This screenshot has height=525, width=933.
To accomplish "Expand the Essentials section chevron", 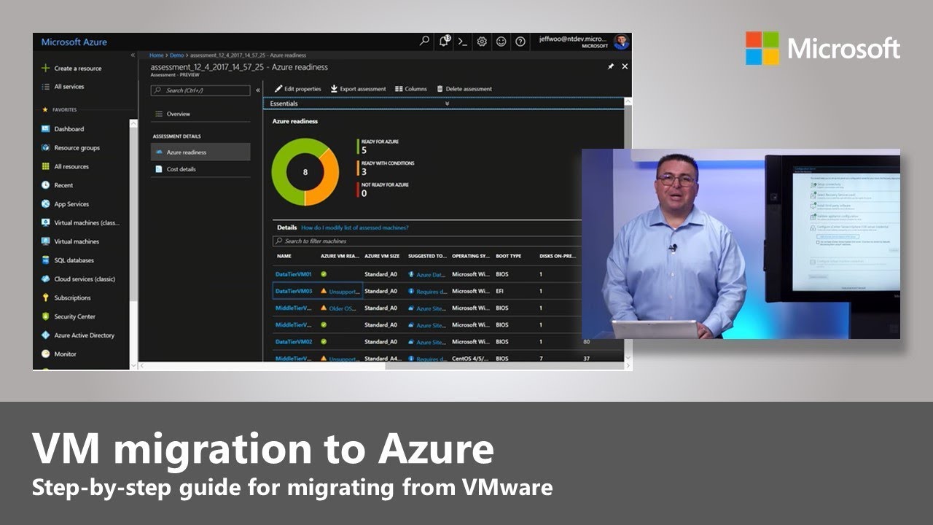I will [447, 104].
